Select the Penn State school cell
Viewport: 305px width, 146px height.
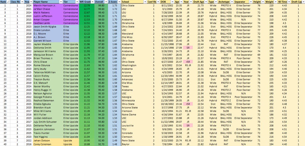click(134, 141)
